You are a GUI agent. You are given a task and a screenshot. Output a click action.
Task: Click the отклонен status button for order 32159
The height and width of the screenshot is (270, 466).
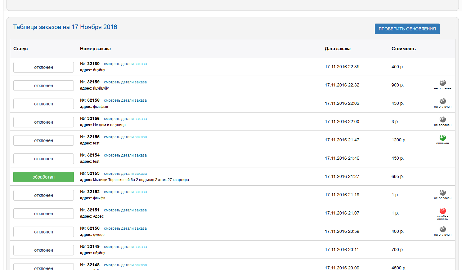(x=43, y=86)
